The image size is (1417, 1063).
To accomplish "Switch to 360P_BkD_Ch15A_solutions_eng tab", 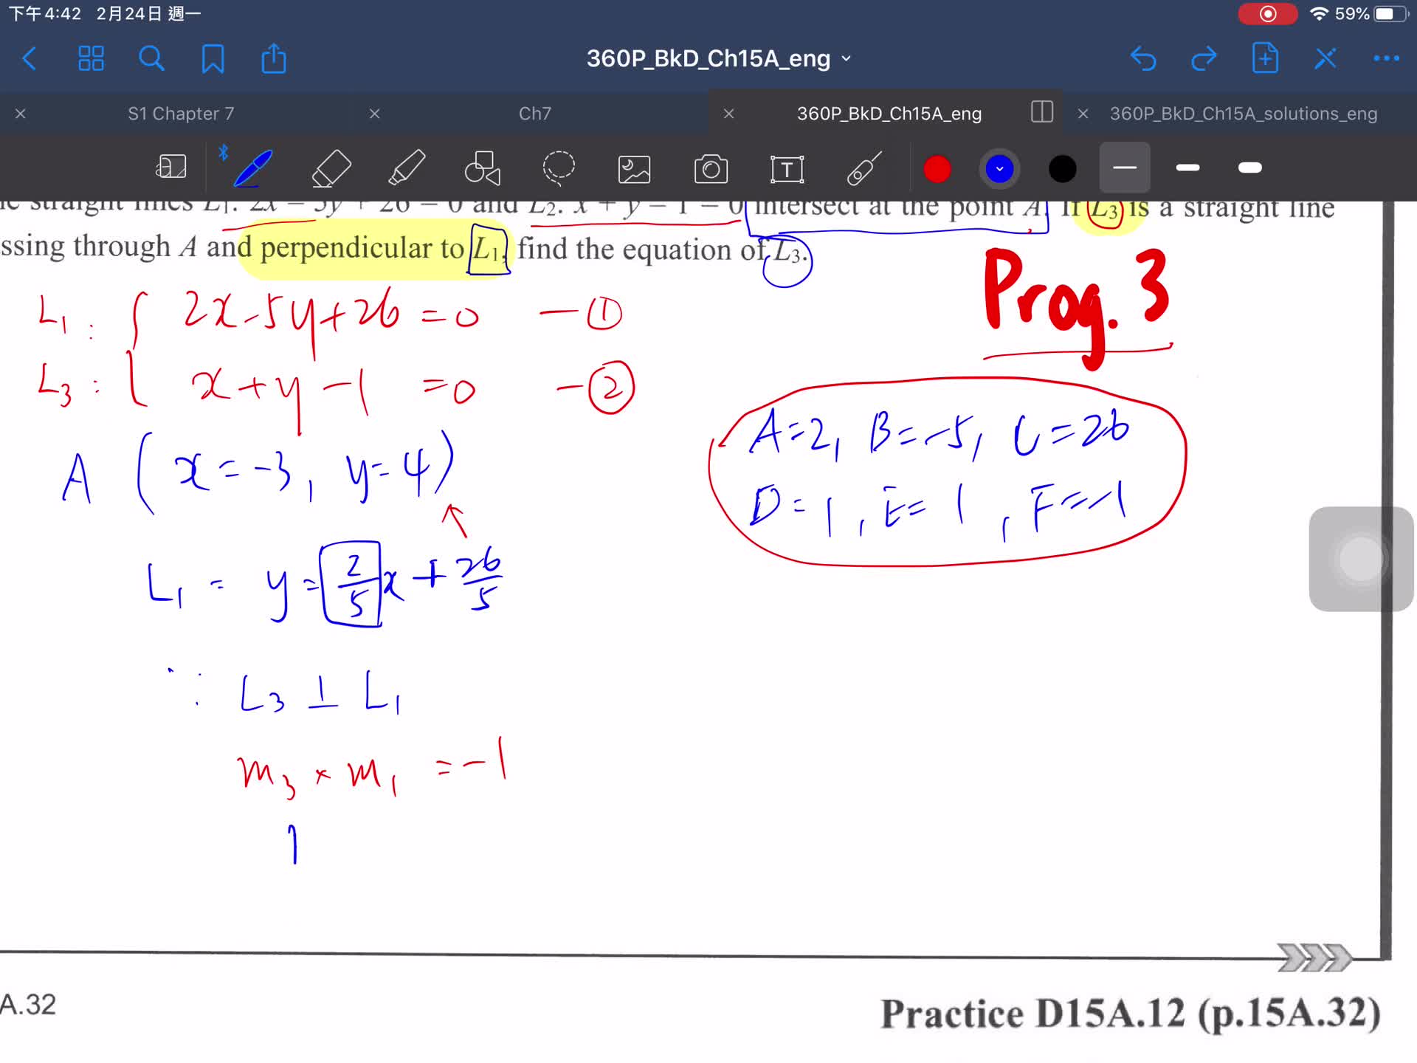I will (1243, 114).
